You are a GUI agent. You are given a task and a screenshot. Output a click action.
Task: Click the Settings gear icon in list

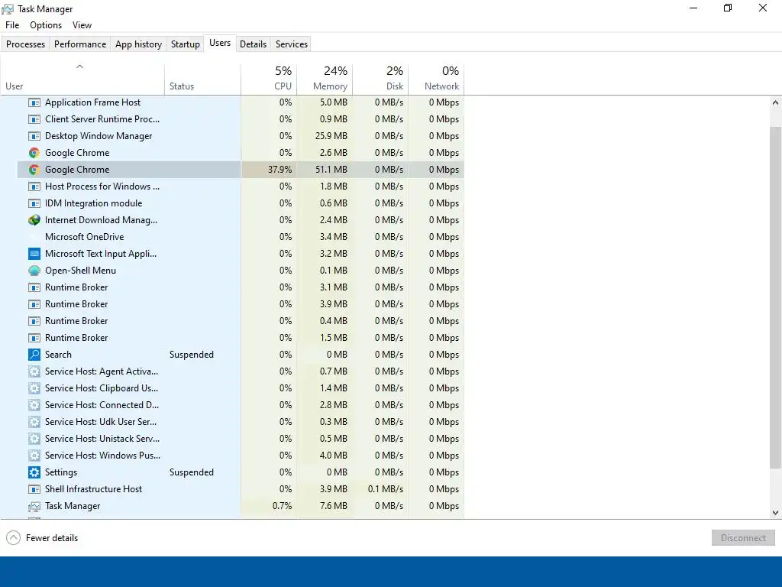click(x=34, y=472)
